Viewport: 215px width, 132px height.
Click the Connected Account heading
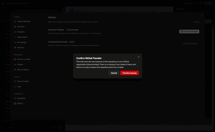[x=58, y=42]
